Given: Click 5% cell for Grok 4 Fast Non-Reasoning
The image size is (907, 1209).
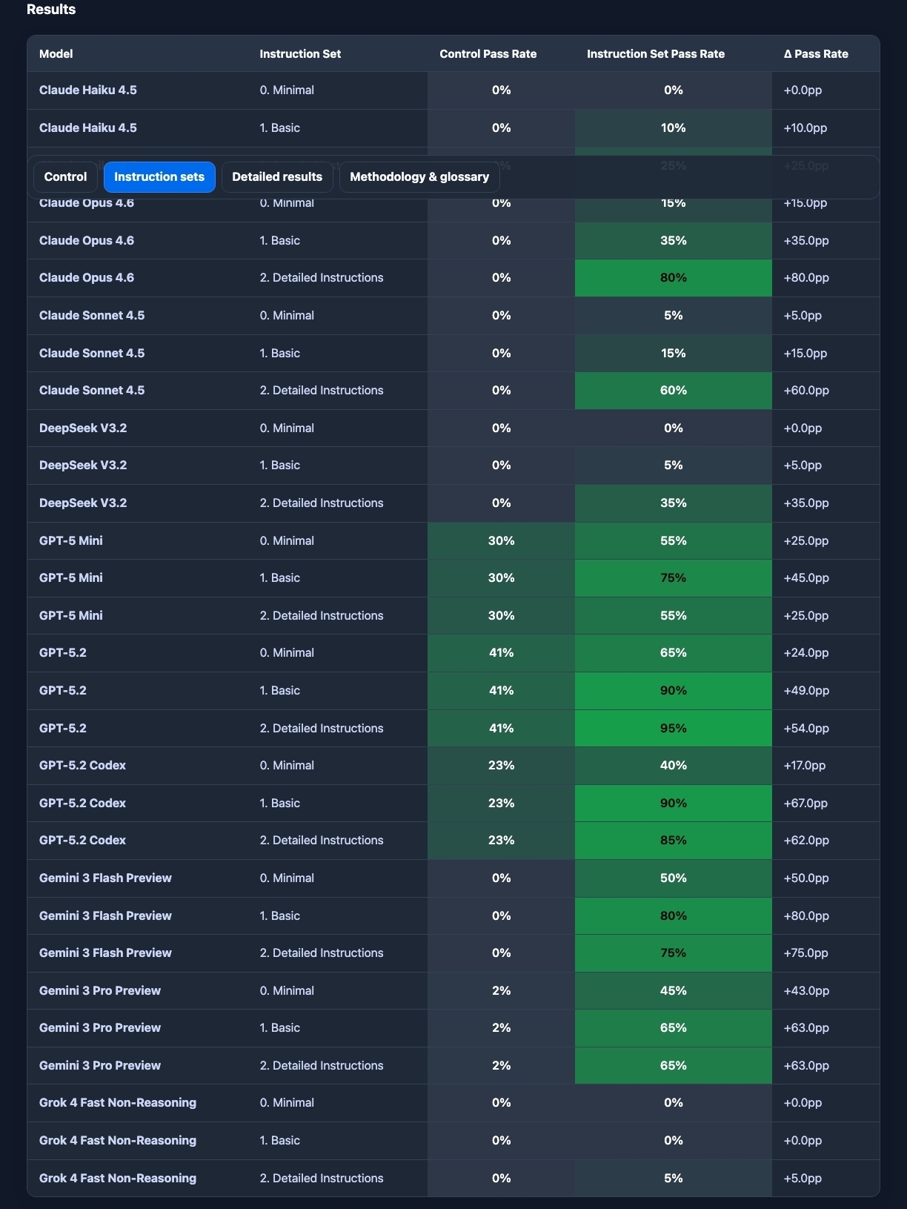Looking at the screenshot, I should pyautogui.click(x=673, y=1179).
